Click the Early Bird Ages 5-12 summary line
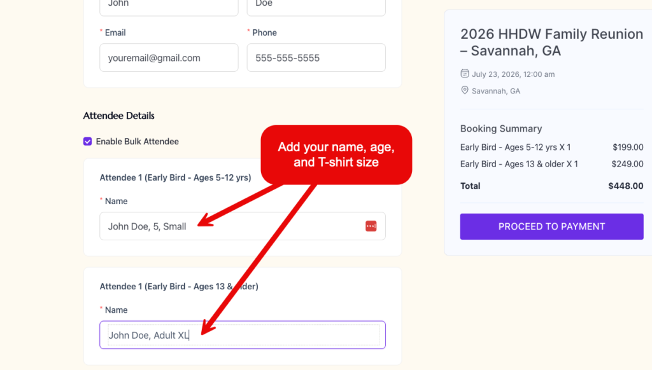 pyautogui.click(x=515, y=147)
